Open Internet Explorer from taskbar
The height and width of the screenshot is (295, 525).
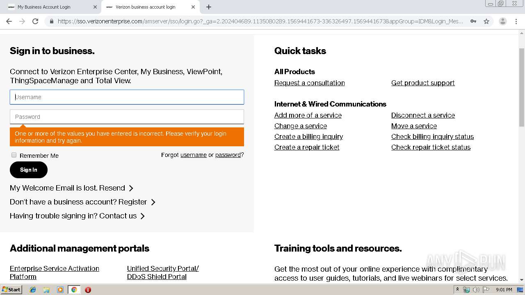33,290
